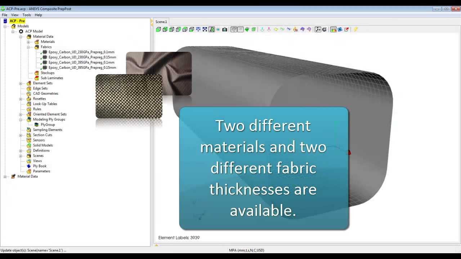Expand the Materials tree node
This screenshot has height=259, width=461.
point(28,42)
